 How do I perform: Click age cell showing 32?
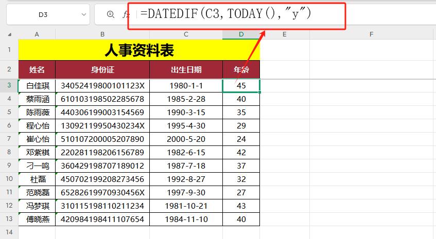point(241,179)
